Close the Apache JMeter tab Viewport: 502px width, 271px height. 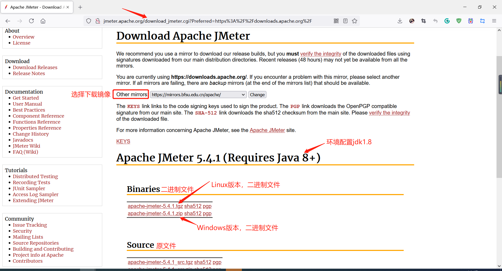[x=68, y=7]
